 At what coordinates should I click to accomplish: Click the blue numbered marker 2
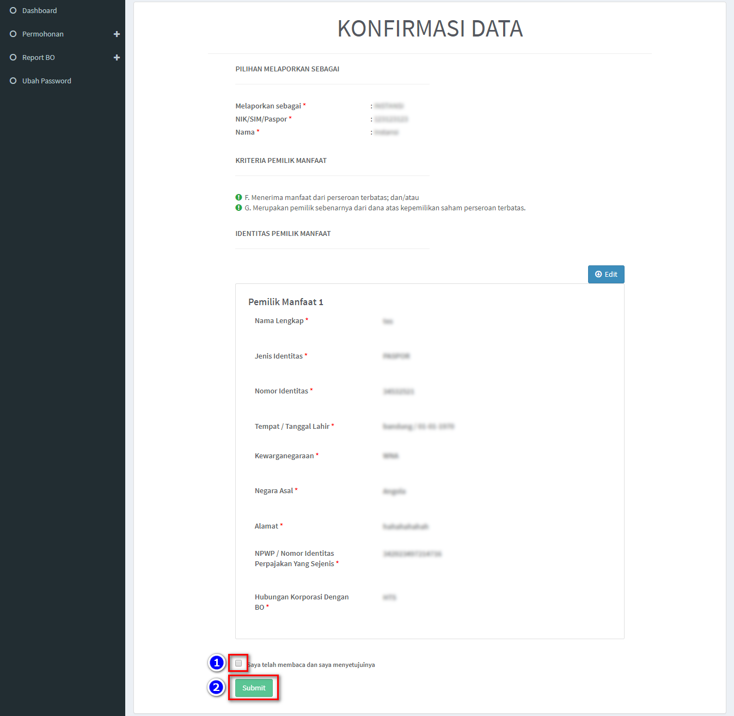click(x=216, y=687)
